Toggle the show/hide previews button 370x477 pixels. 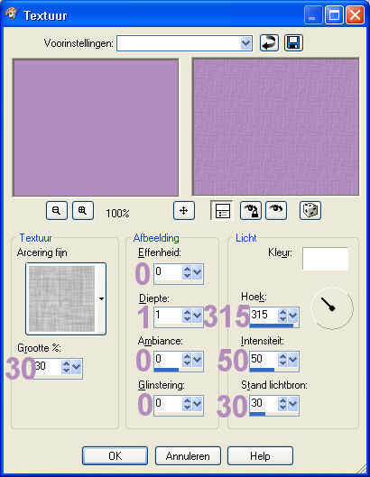tap(222, 210)
